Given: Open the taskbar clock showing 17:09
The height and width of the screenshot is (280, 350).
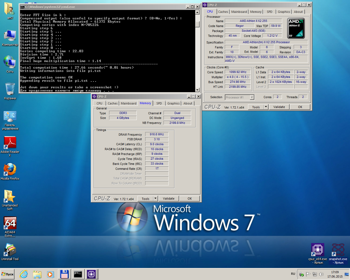Looking at the screenshot, I should [x=335, y=274].
